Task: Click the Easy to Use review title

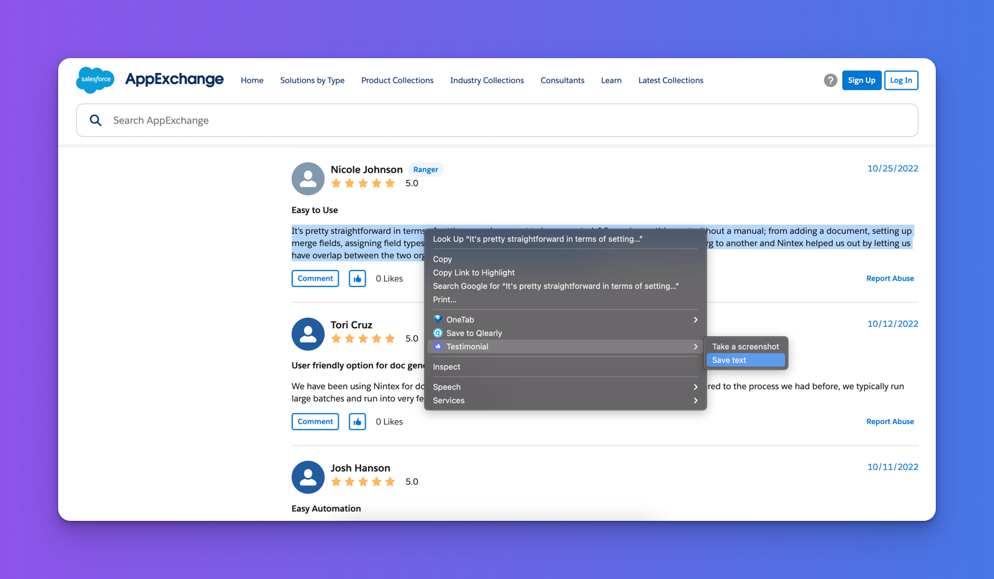Action: (x=315, y=210)
